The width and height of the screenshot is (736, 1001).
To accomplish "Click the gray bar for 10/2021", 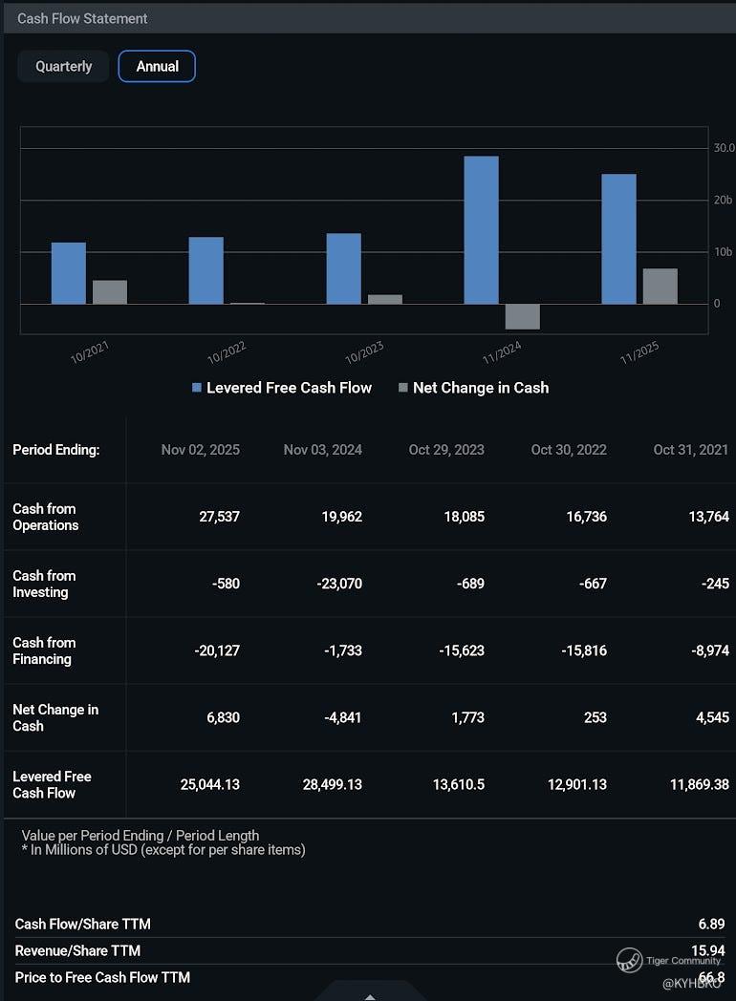I will [110, 291].
